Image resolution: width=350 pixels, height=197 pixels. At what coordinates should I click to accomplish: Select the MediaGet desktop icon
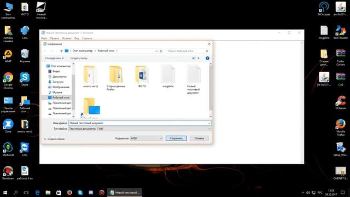pos(8,149)
